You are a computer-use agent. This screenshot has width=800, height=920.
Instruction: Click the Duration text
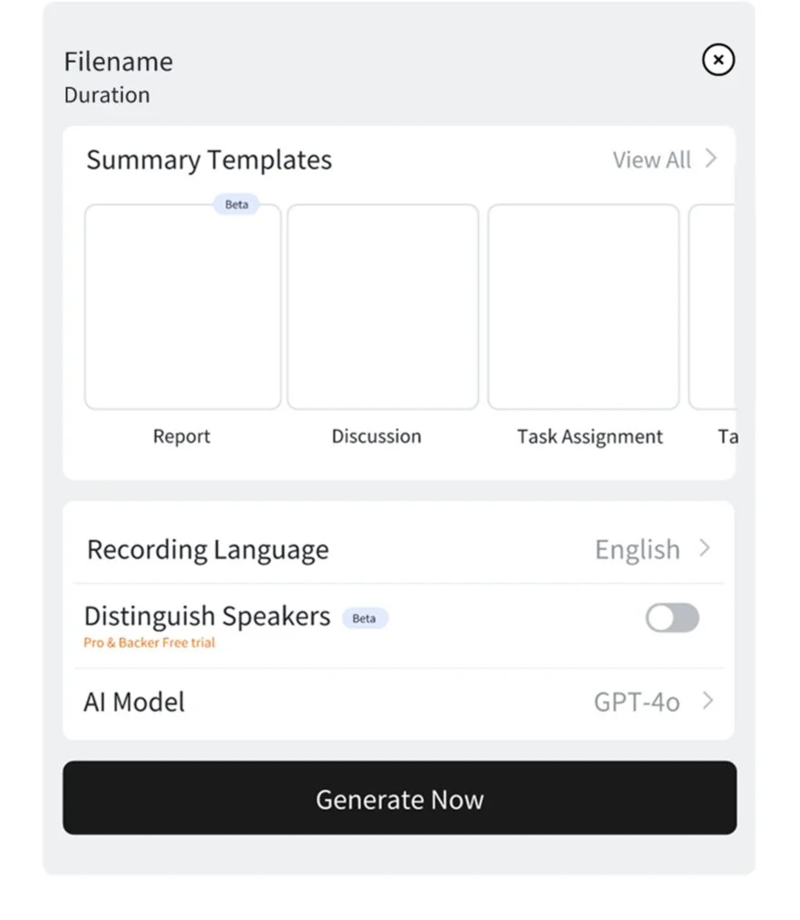click(107, 95)
